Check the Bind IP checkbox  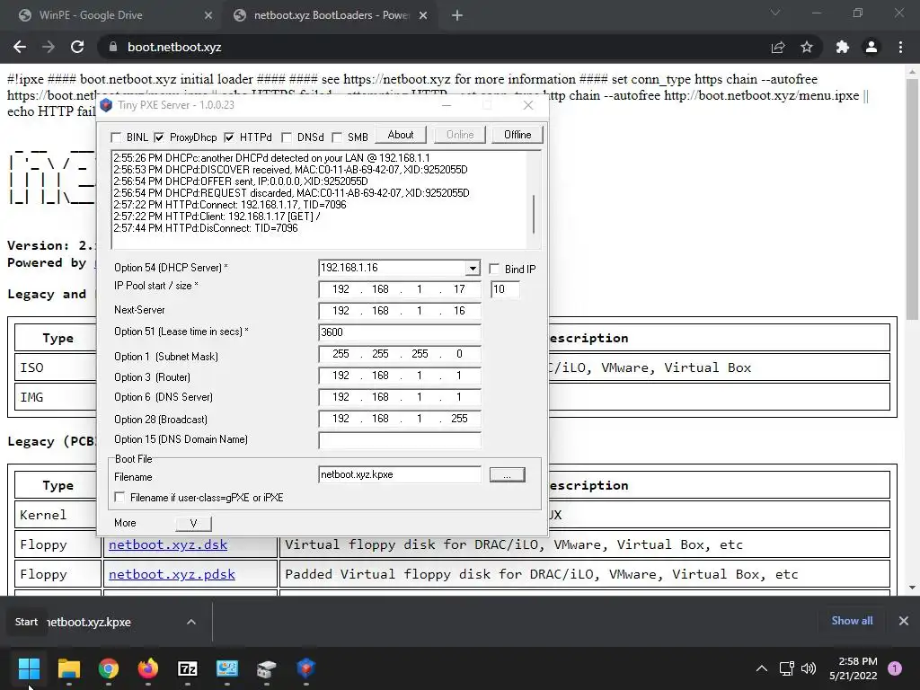(x=494, y=269)
